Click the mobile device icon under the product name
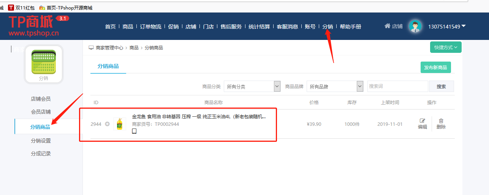Image resolution: width=489 pixels, height=195 pixels. 134,131
